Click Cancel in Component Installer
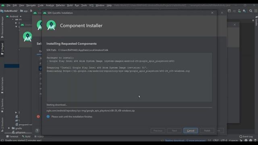This screenshot has width=258, height=145. [191, 130]
